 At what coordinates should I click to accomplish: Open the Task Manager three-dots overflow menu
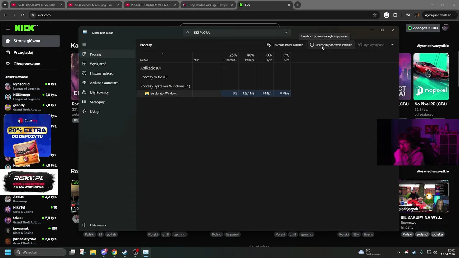[x=392, y=45]
